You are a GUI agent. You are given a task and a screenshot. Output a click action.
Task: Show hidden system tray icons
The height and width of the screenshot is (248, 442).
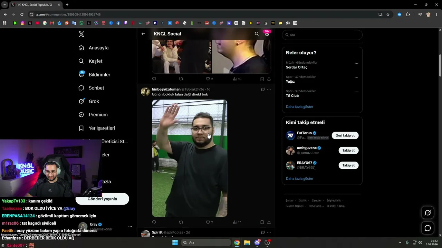pos(400,242)
